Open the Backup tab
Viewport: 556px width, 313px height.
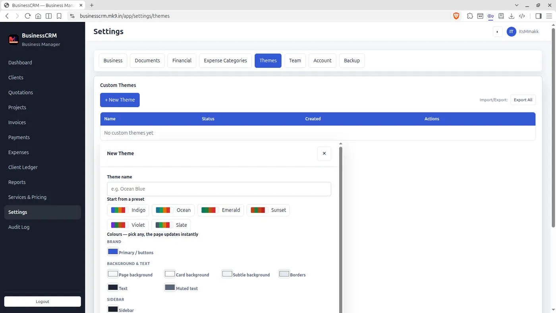(x=352, y=60)
